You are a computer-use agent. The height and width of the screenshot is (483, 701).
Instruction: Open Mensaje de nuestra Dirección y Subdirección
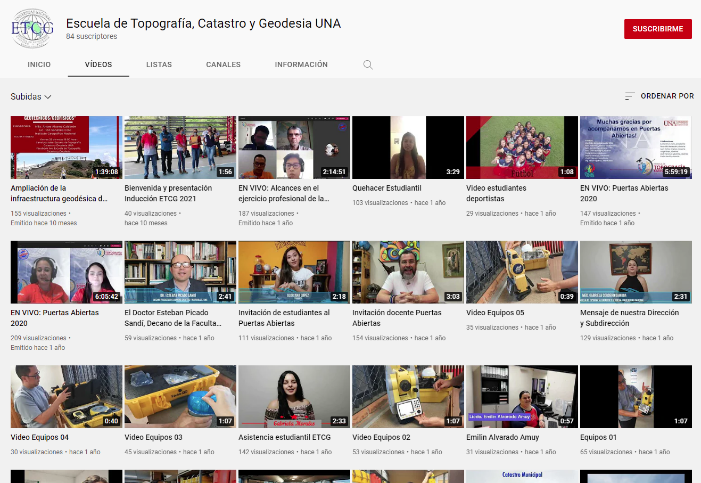pyautogui.click(x=630, y=318)
